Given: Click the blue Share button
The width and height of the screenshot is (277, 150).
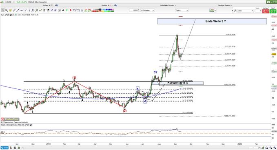Looking at the screenshot, I should 4,148.
